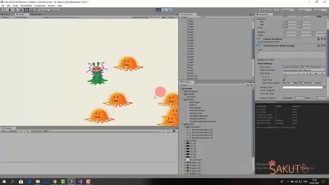Click the cloud services icon

[277, 10]
